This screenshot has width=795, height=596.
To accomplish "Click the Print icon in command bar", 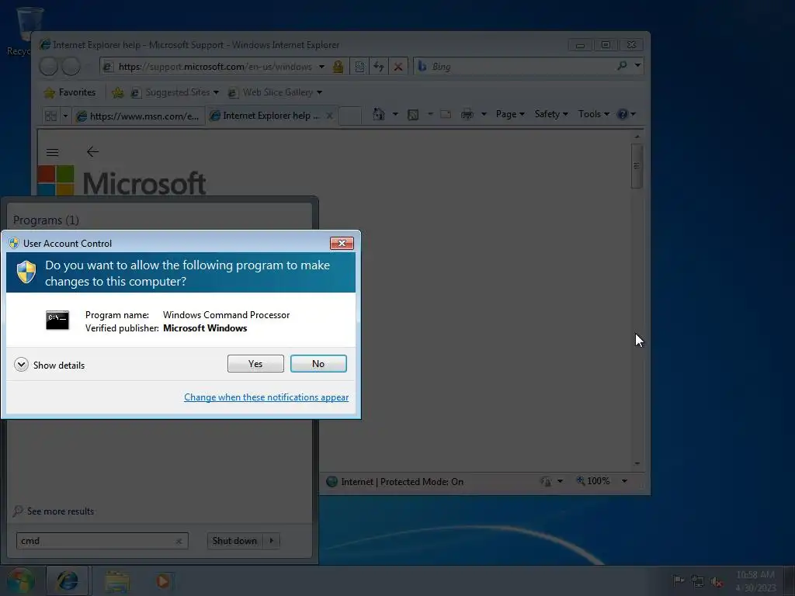I will pyautogui.click(x=467, y=115).
